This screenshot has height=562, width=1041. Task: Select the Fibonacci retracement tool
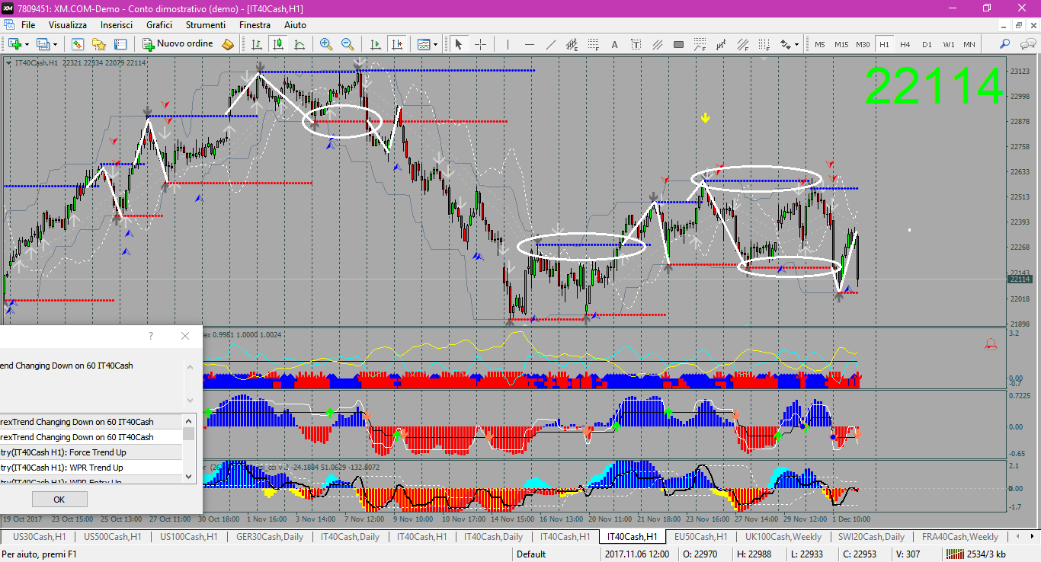coord(593,44)
